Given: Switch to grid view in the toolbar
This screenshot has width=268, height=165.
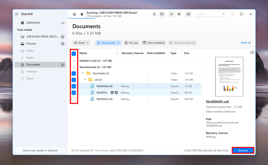Looking at the screenshot, I should [x=179, y=14].
